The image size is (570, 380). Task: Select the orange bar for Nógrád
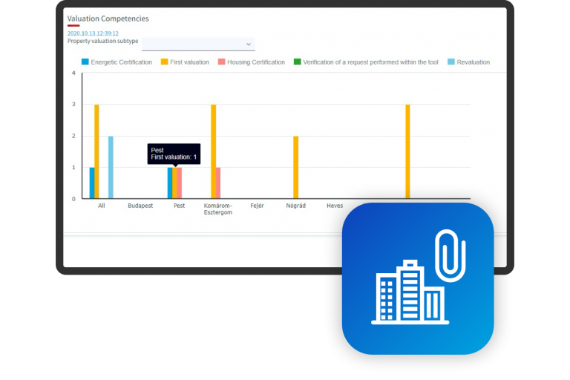pyautogui.click(x=295, y=167)
